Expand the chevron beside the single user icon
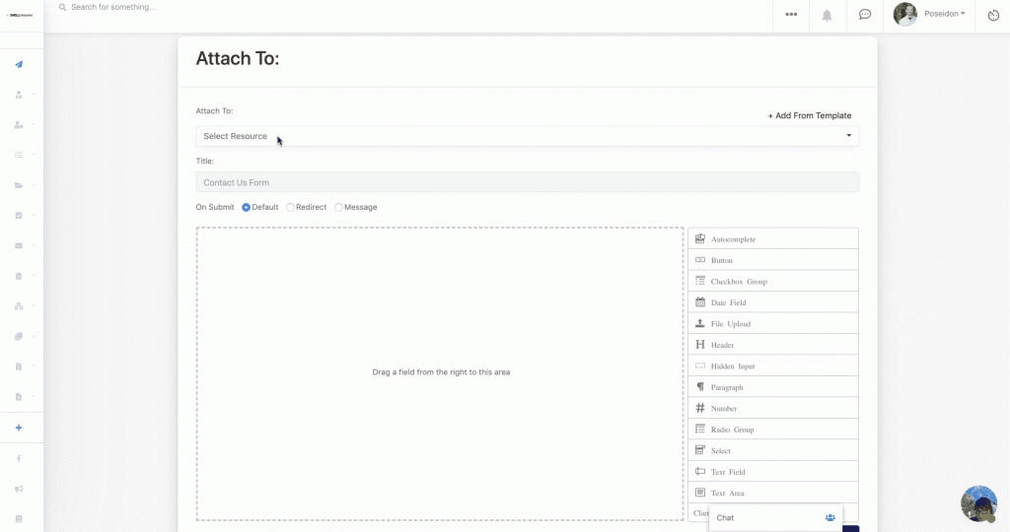The image size is (1010, 532). (34, 95)
